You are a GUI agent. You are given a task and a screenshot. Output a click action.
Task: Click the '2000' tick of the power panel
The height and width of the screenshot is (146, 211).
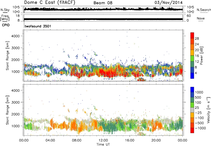tap(16, 60)
